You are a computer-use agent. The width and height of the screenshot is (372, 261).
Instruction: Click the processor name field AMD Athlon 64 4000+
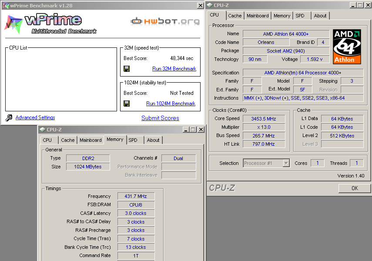[286, 34]
